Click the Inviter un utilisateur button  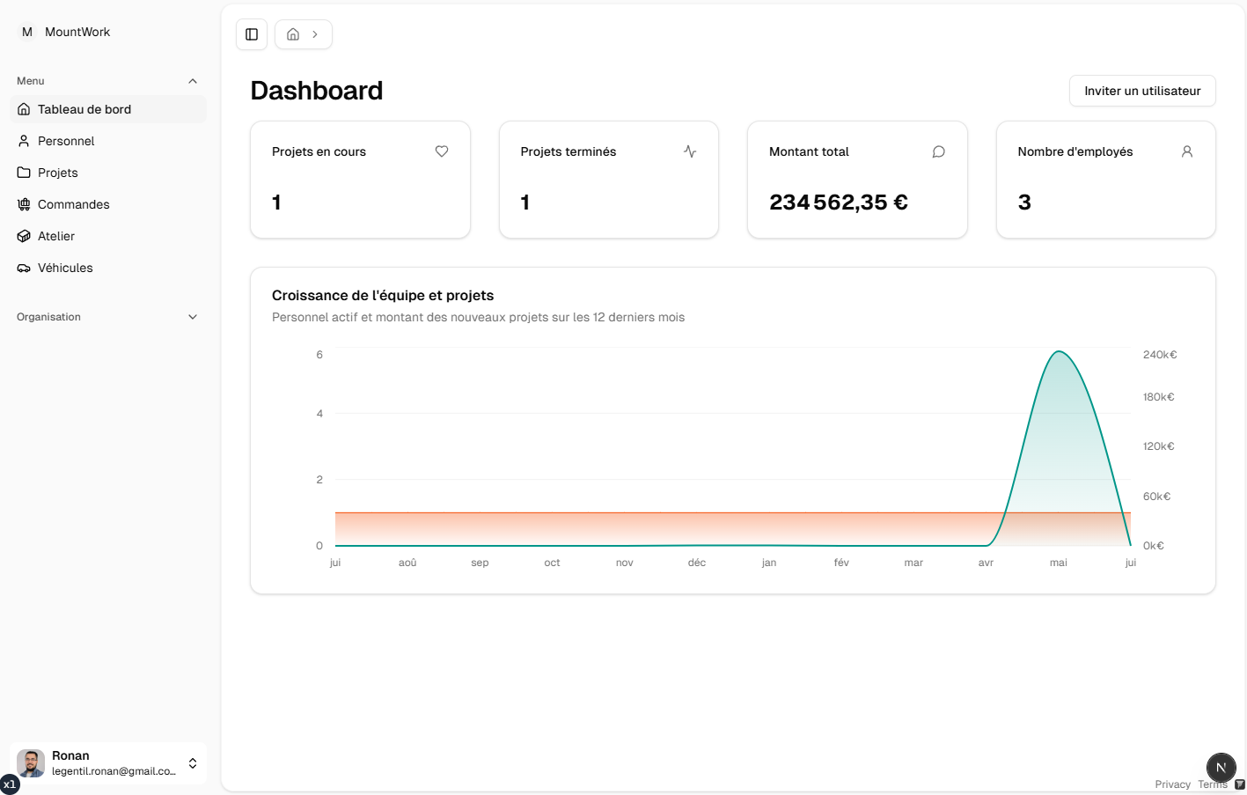point(1141,91)
